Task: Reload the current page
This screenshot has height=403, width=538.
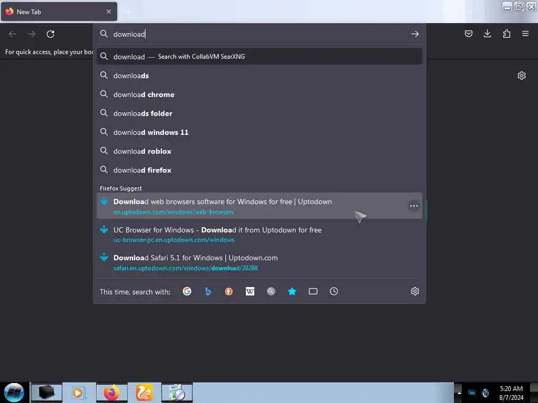Action: (50, 34)
